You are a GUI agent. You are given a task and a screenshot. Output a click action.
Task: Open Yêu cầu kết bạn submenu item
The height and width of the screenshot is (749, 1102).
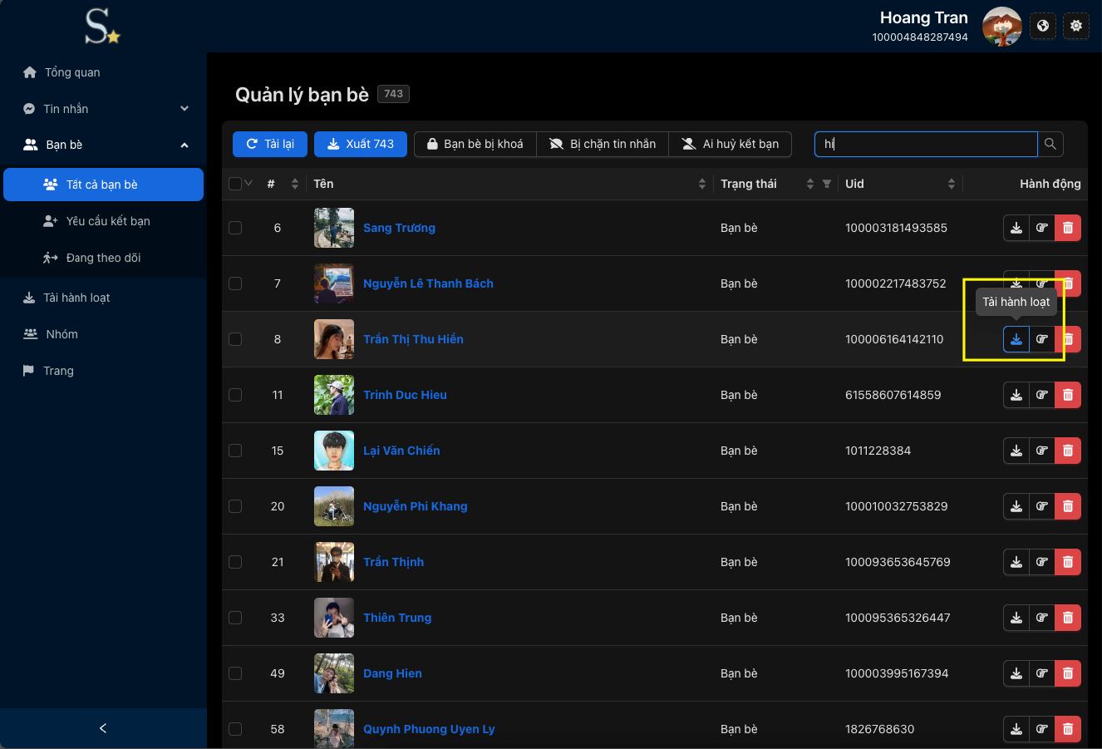[103, 221]
